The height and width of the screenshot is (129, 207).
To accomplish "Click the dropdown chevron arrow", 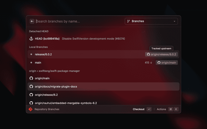I will click(x=175, y=21).
